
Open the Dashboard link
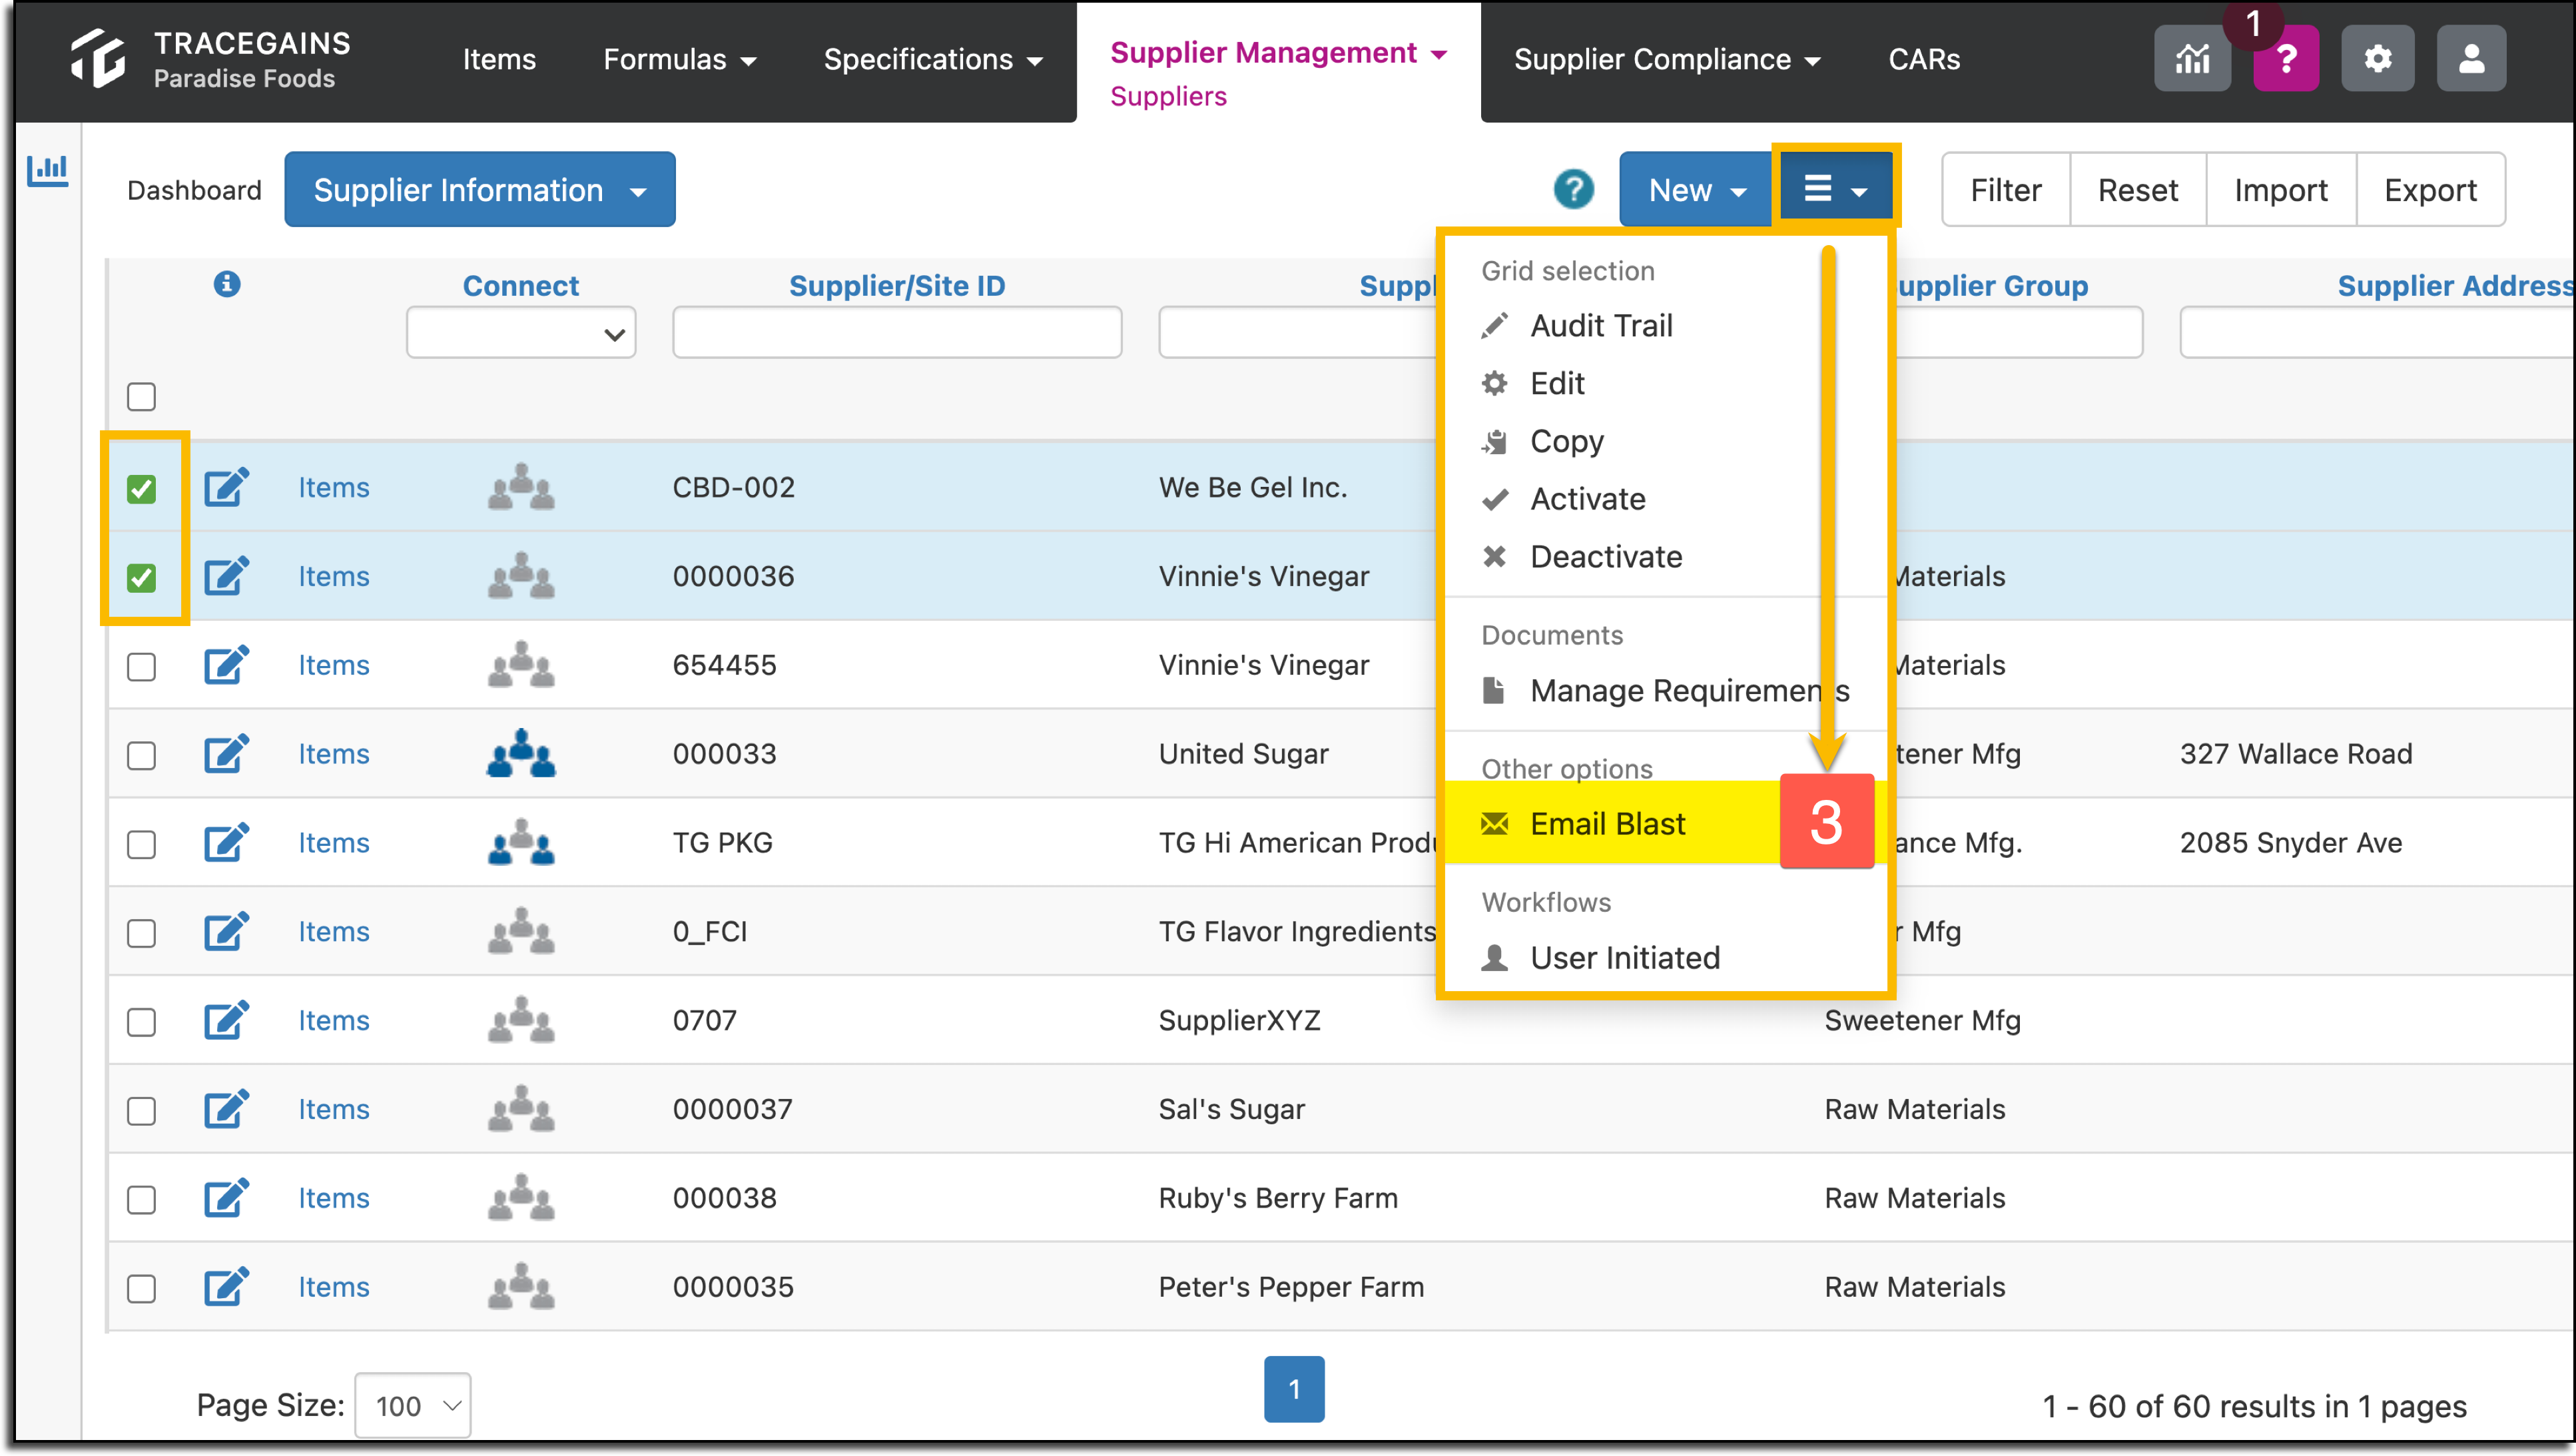point(194,190)
